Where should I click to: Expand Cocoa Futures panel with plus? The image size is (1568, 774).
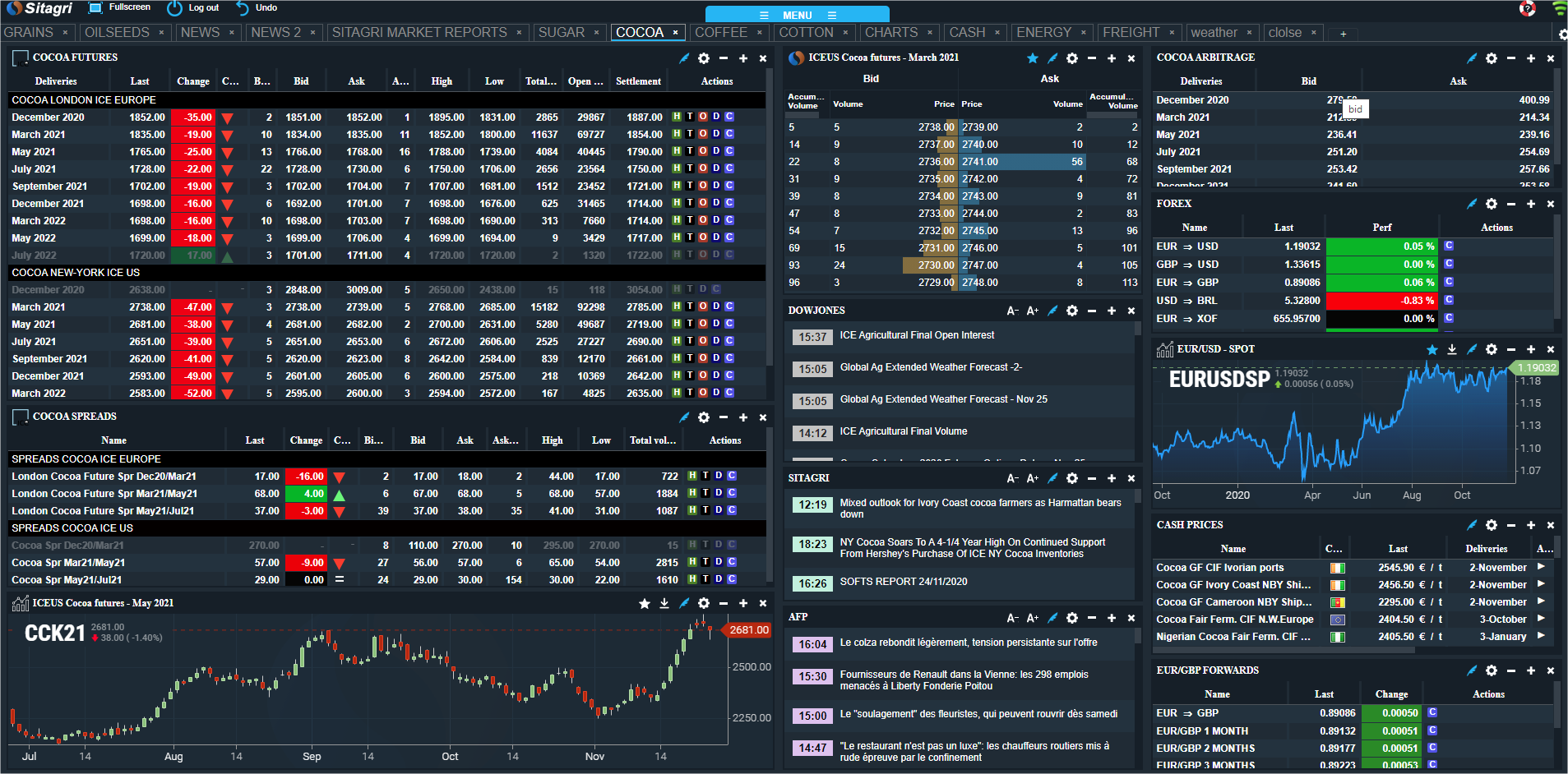click(743, 58)
